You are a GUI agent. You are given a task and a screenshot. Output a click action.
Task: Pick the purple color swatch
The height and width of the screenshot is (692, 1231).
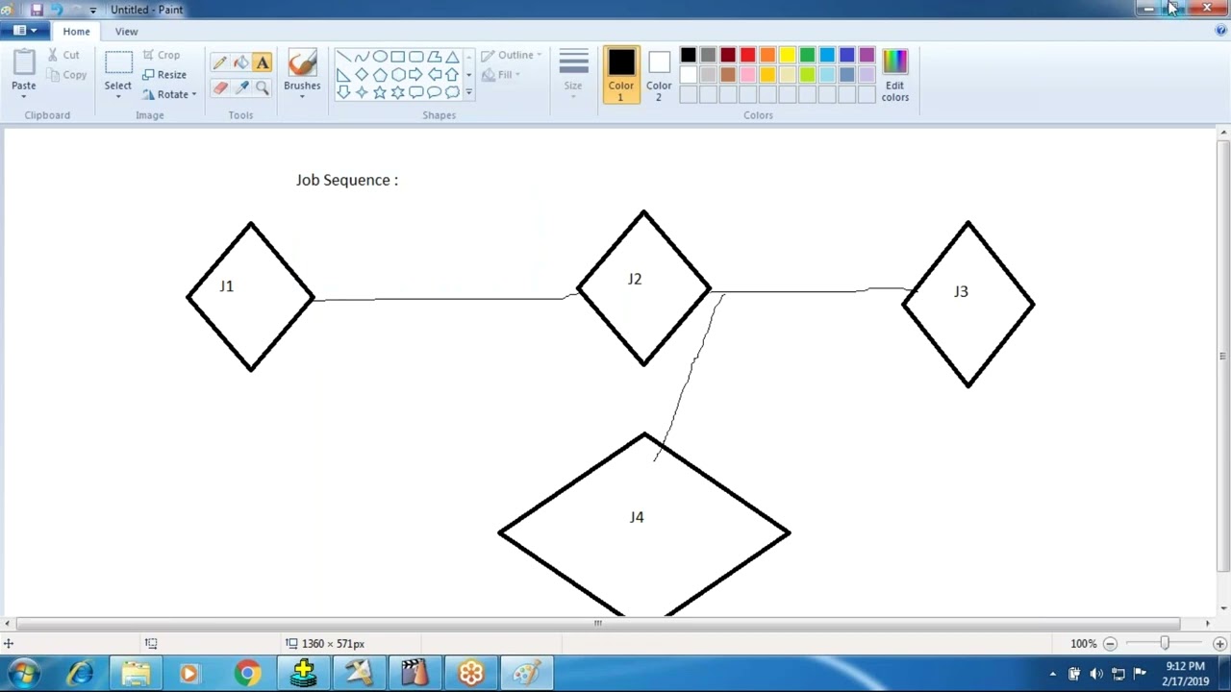pyautogui.click(x=867, y=55)
